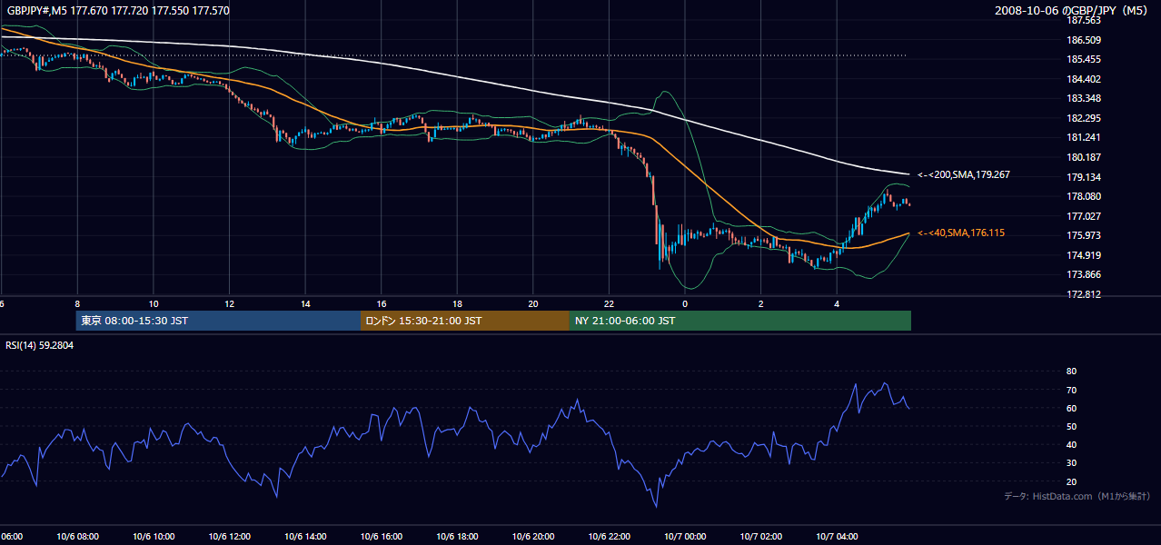1161x545 pixels.
Task: Click the 10/6 10:00 time axis label
Action: click(x=154, y=537)
